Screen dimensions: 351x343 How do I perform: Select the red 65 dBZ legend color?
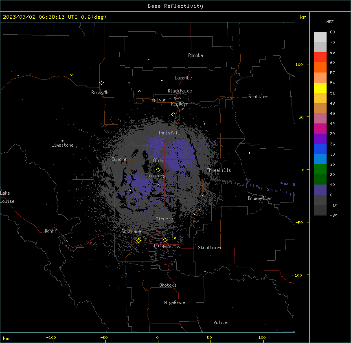click(320, 57)
